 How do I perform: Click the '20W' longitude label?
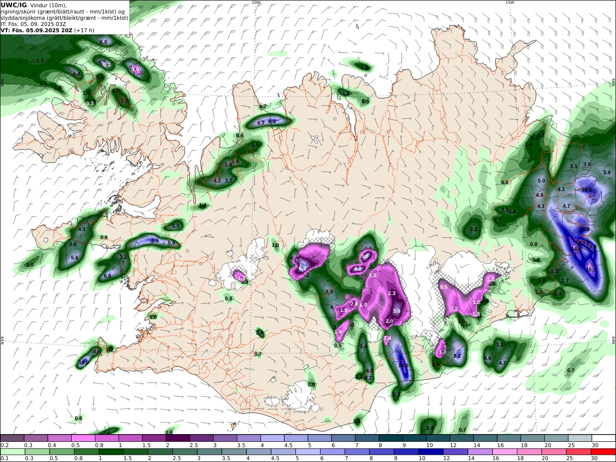coord(256,2)
